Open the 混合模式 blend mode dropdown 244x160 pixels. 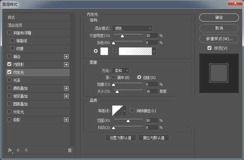pyautogui.click(x=132, y=28)
